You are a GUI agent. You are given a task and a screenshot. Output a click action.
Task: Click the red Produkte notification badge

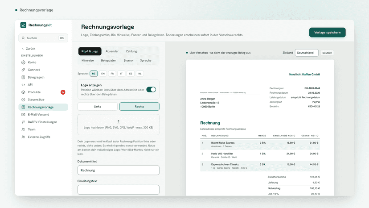tap(63, 92)
